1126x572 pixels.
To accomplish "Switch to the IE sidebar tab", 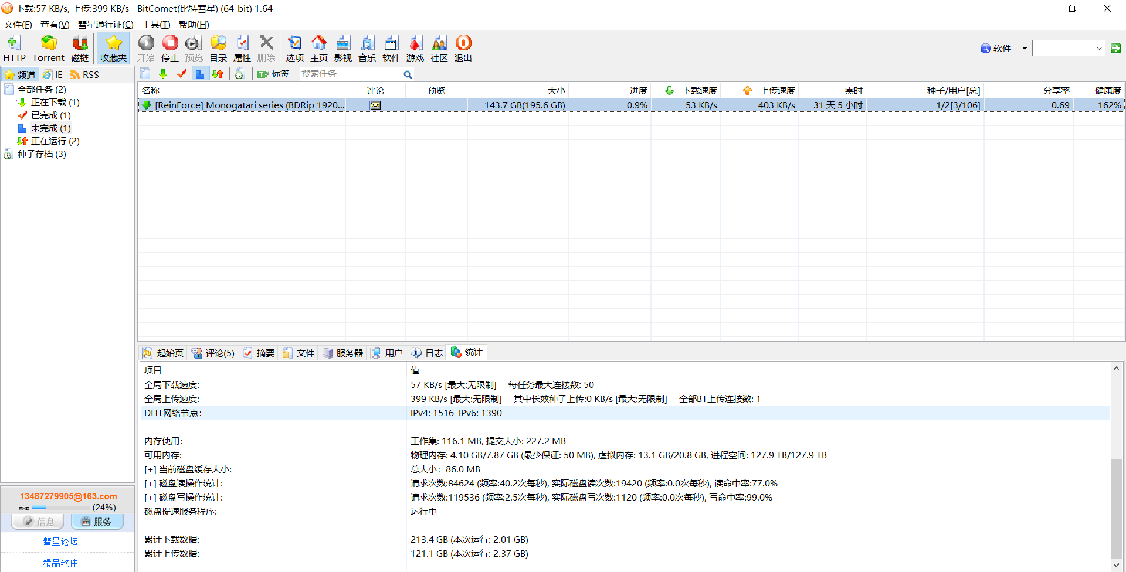I will coord(53,74).
